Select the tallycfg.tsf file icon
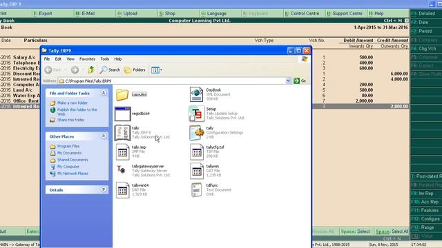442x248 pixels. (x=196, y=152)
